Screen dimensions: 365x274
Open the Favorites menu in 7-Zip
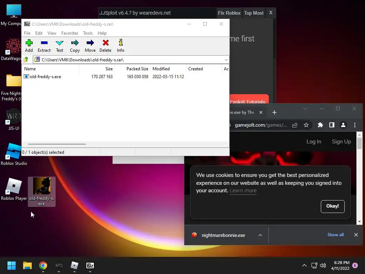70,33
